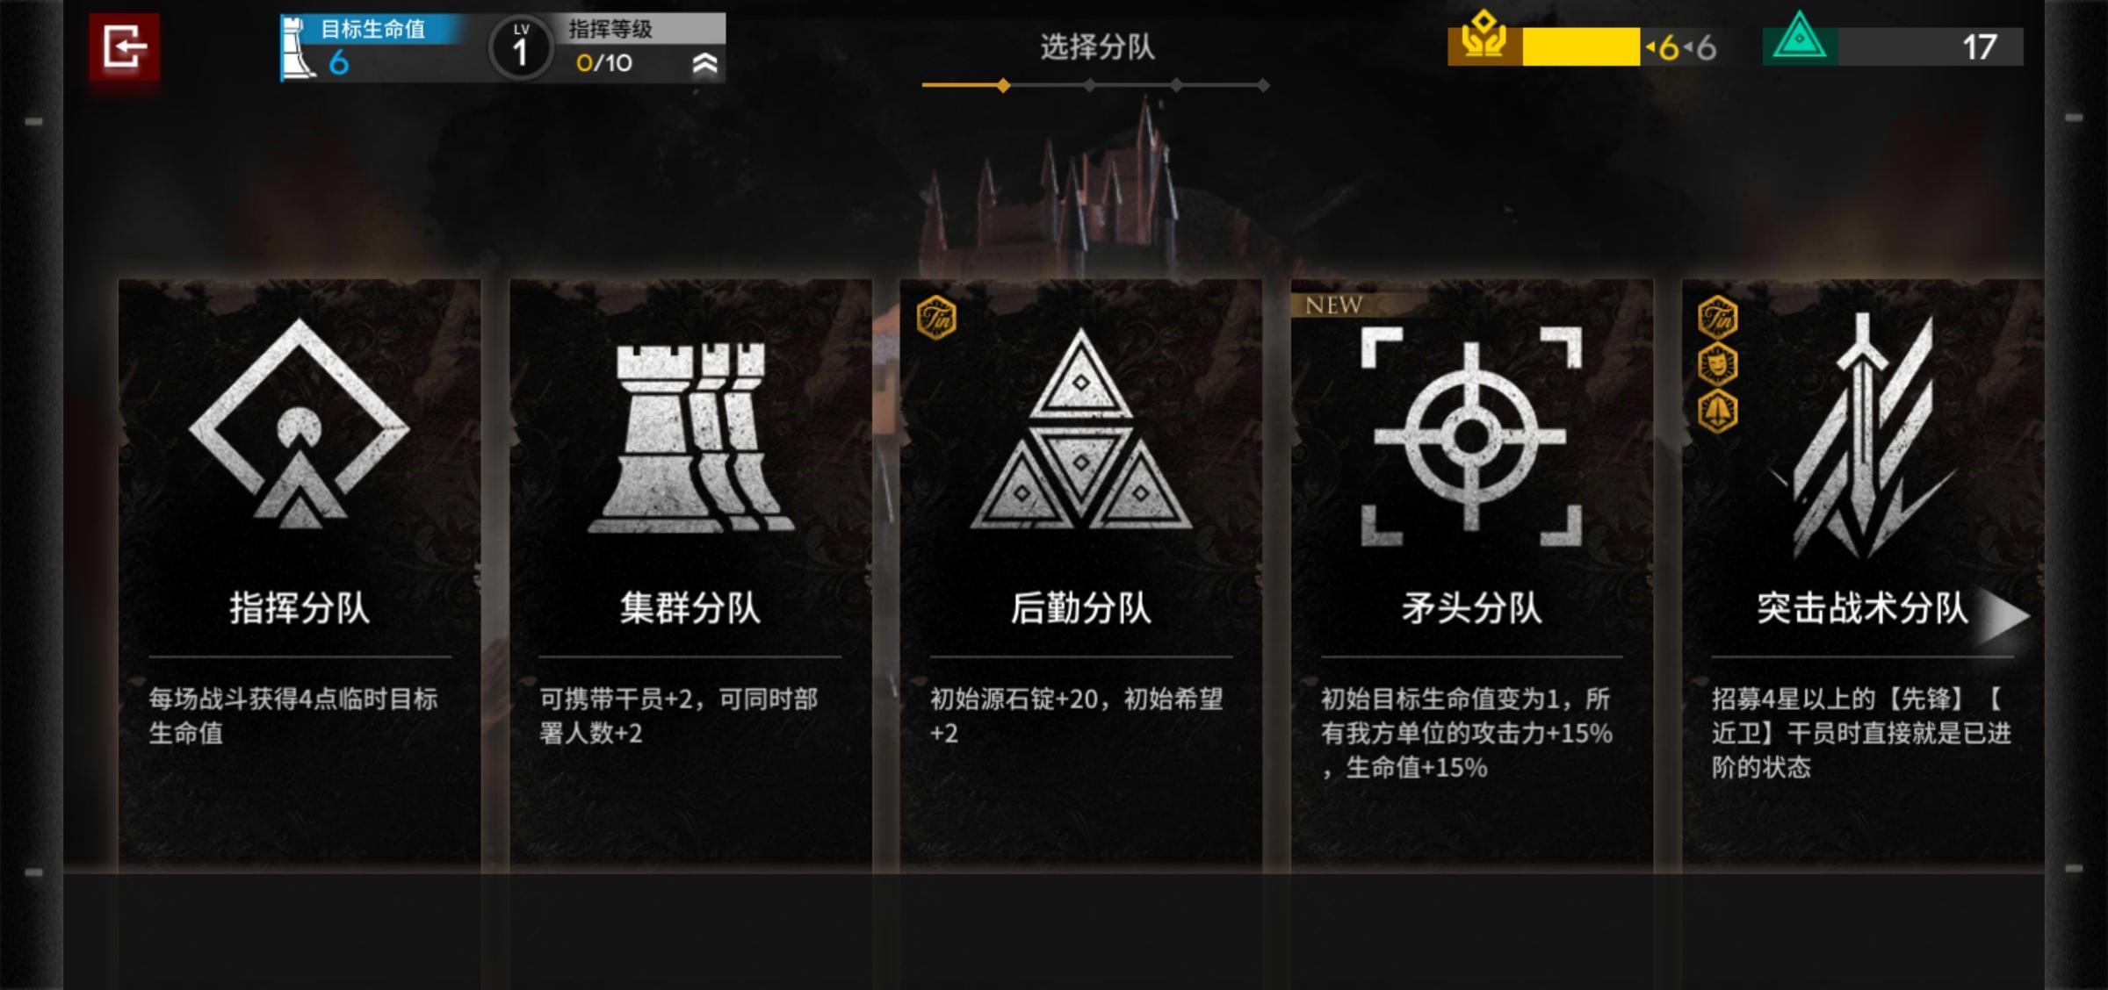The image size is (2108, 990).
Task: Click the red exit icon at top left
Action: coord(124,47)
